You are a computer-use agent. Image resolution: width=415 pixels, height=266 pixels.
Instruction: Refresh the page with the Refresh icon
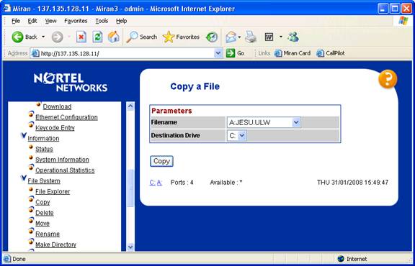pos(97,37)
